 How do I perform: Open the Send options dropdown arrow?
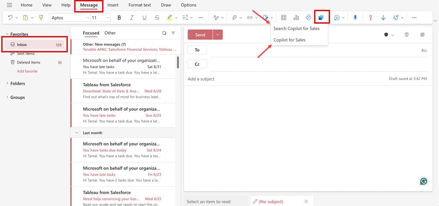218,35
